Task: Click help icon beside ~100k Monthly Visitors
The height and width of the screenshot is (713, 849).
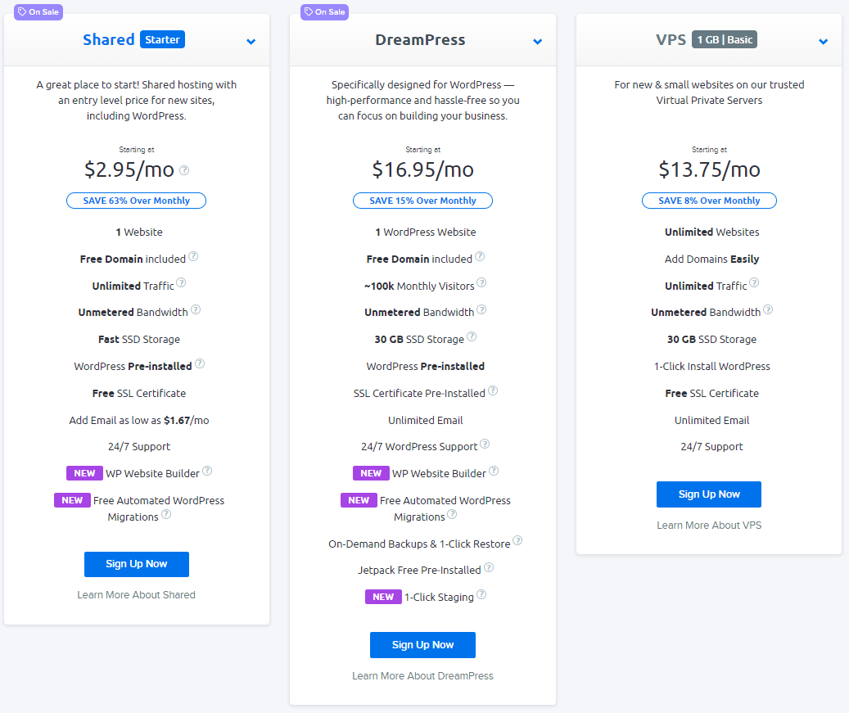Action: (481, 282)
